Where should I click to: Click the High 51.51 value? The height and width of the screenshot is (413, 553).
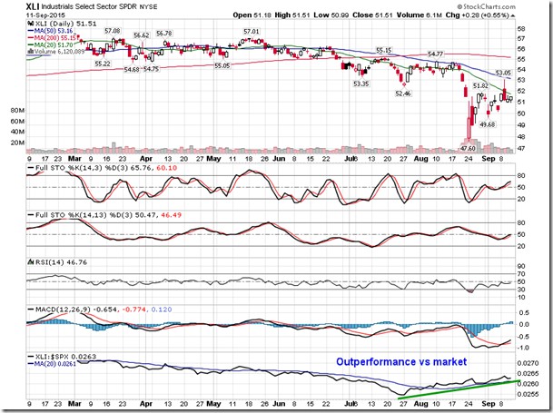[292, 15]
